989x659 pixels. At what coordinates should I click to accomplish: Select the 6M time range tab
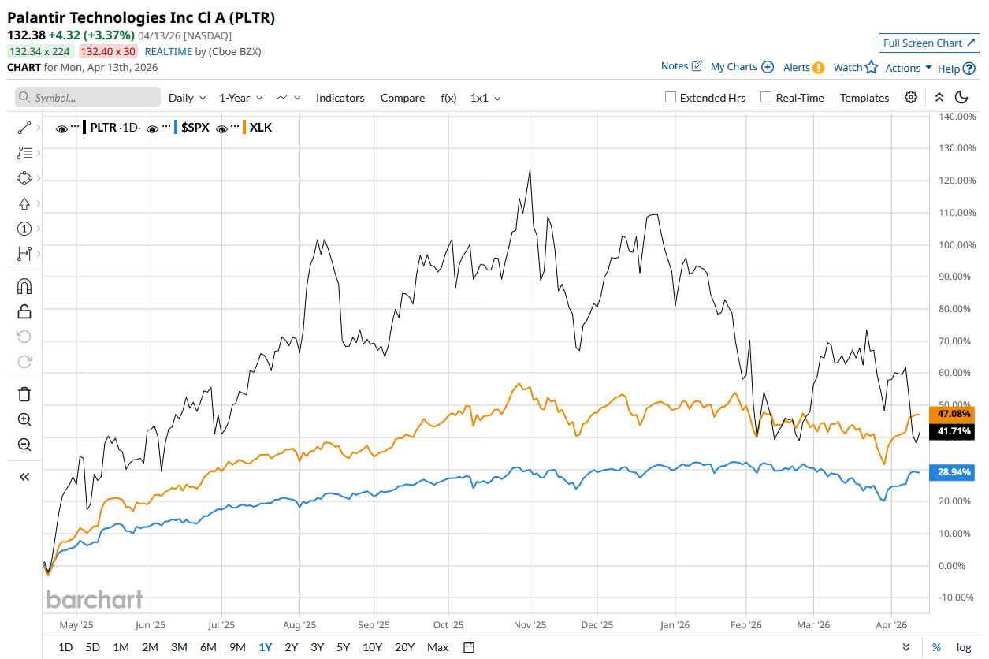(x=208, y=647)
